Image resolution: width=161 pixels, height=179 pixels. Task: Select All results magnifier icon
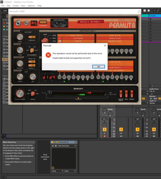[x=4, y=69]
